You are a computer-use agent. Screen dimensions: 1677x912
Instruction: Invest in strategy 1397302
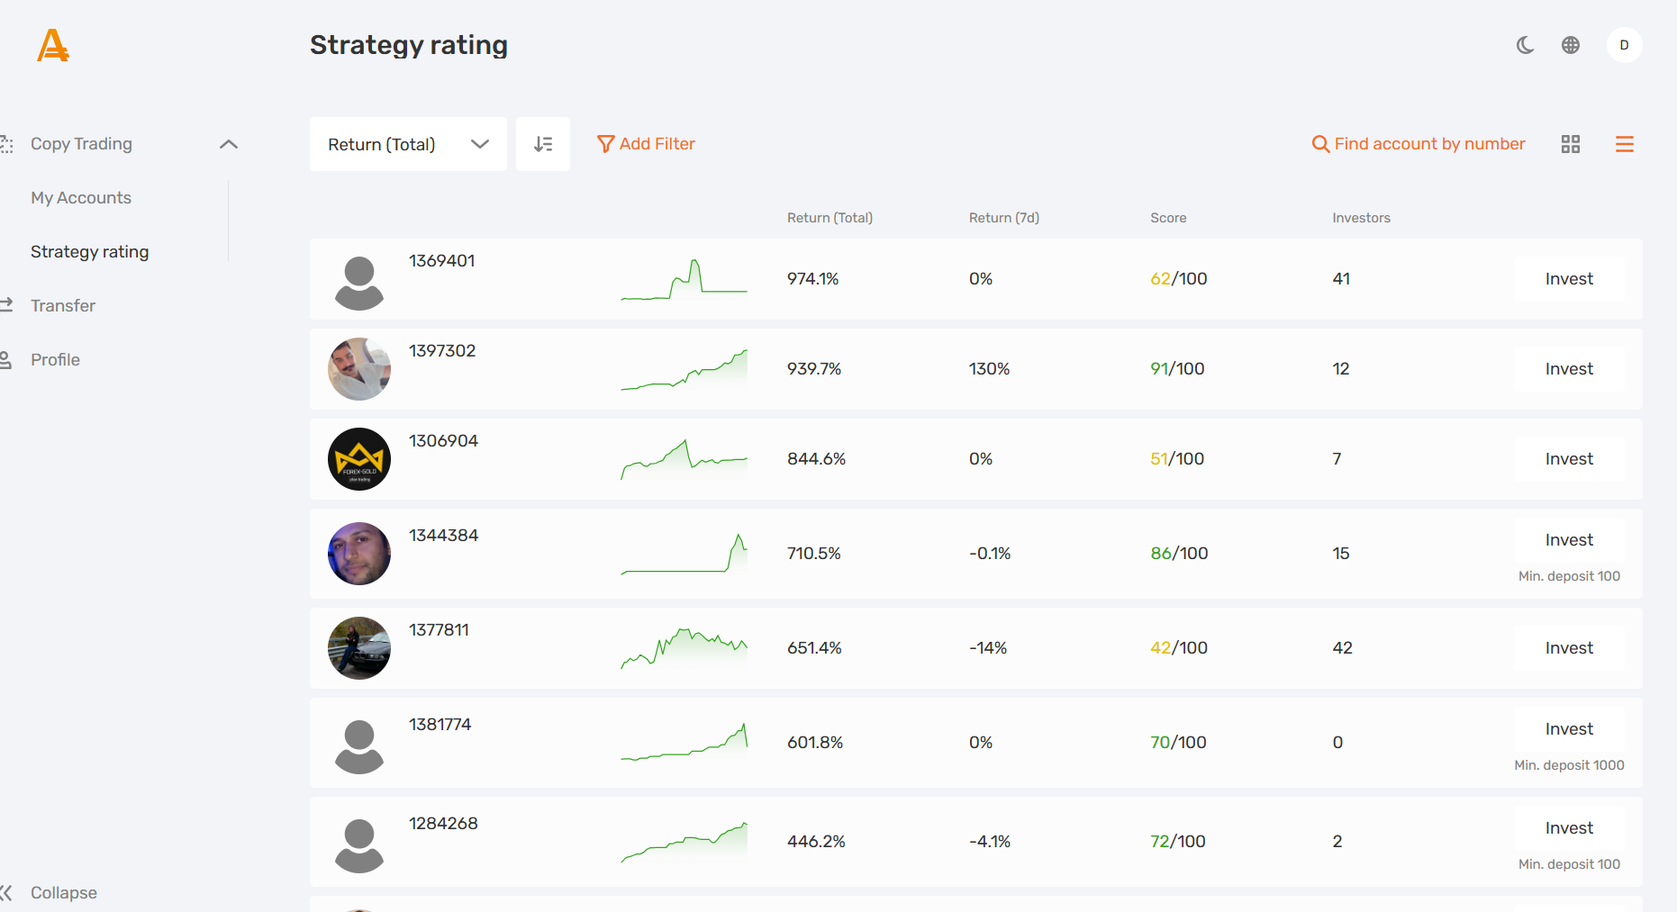click(1568, 368)
